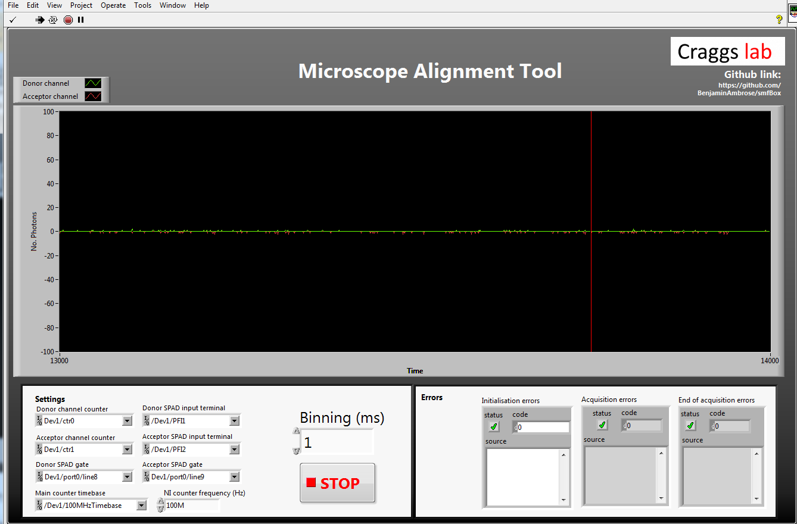This screenshot has width=797, height=524.
Task: Click the 14000 time axis maximum label
Action: click(770, 361)
